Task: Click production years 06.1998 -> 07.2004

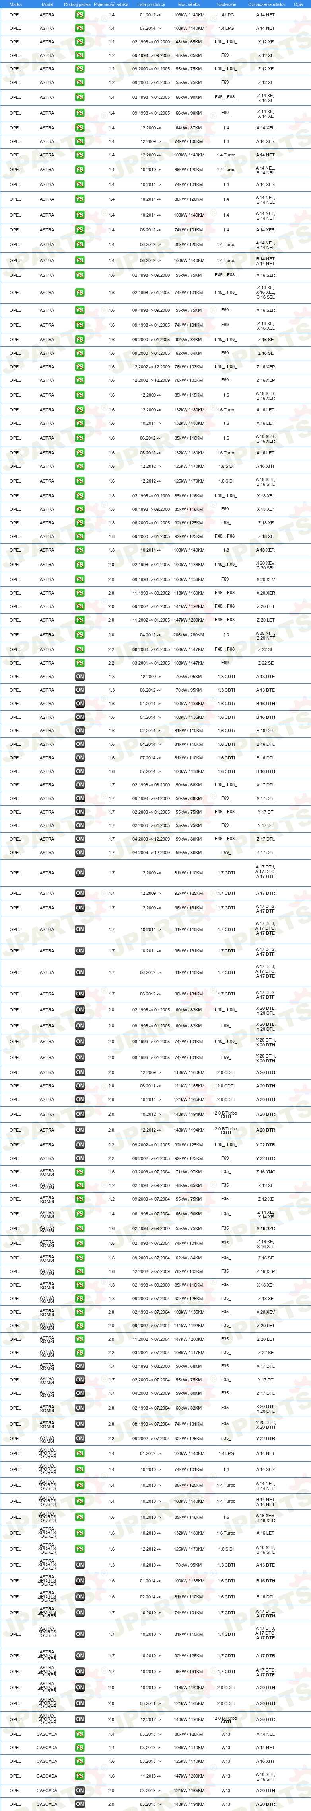Action: pyautogui.click(x=151, y=1213)
